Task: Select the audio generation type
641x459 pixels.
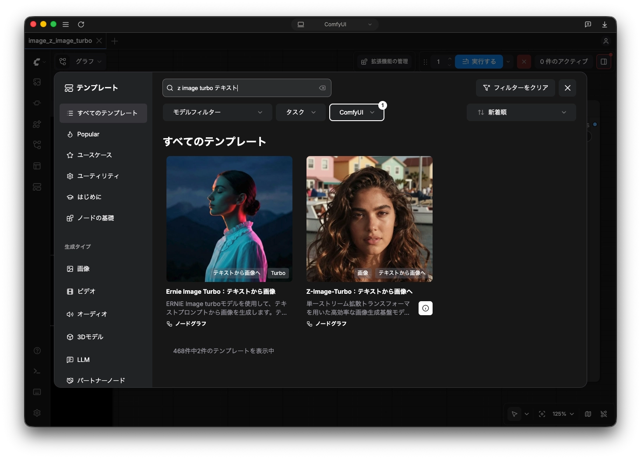Action: 103,314
